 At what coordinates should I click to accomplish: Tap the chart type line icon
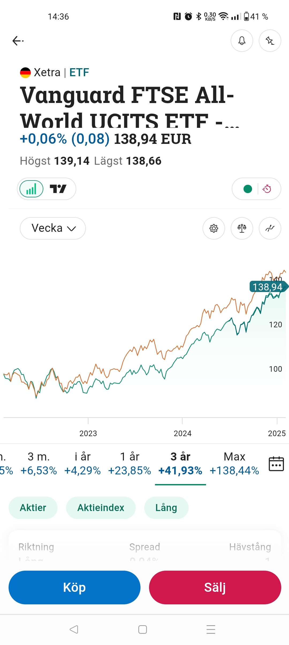(x=270, y=228)
